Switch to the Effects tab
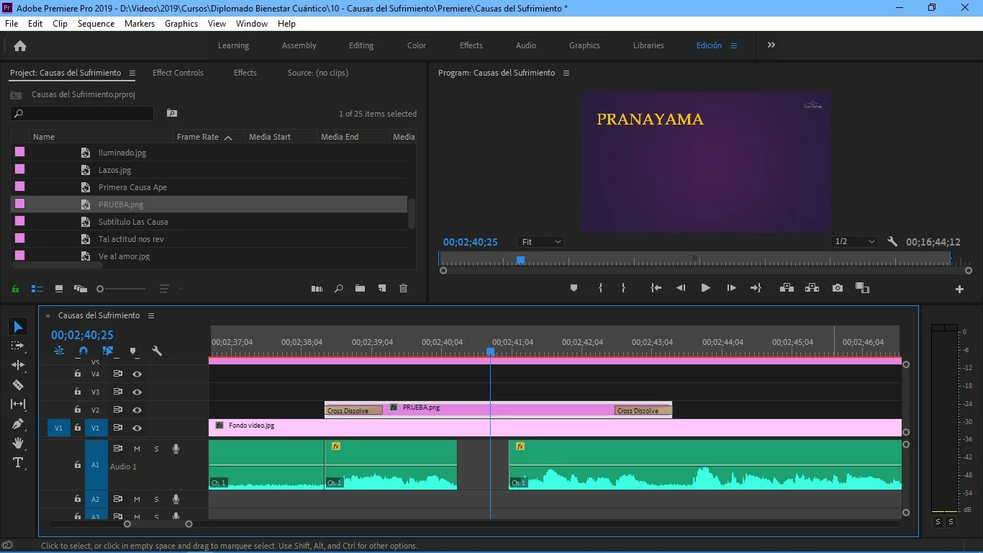 245,73
